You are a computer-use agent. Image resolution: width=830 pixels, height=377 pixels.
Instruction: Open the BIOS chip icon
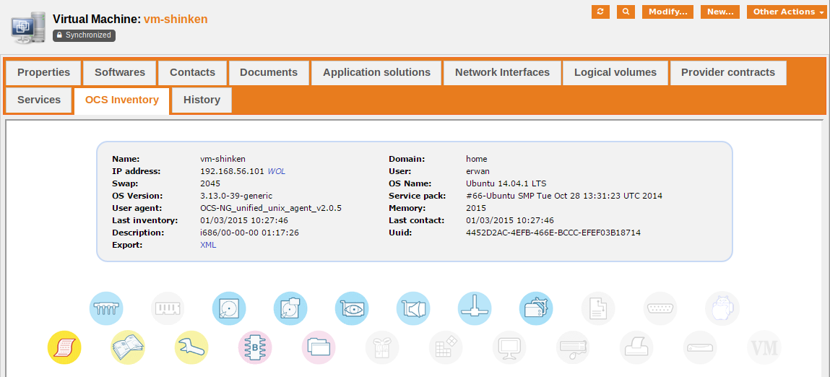tap(255, 347)
